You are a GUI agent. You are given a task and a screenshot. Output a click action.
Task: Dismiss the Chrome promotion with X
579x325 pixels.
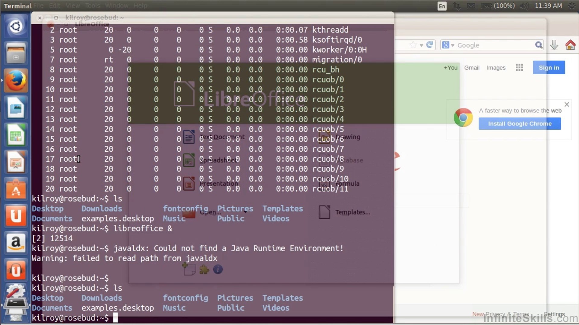tap(567, 104)
